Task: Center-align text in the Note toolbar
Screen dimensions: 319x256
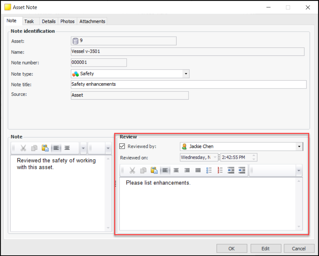Action: click(x=67, y=148)
